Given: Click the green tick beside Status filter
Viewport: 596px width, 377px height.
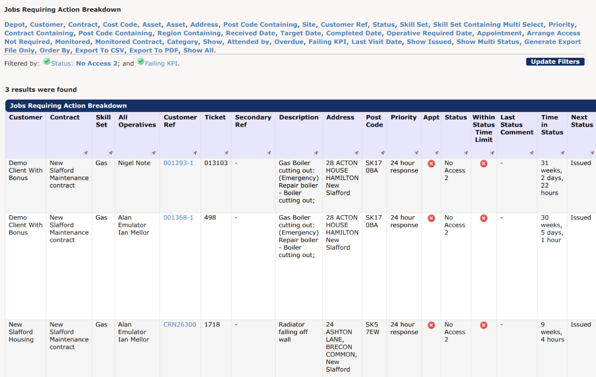Looking at the screenshot, I should pos(46,62).
